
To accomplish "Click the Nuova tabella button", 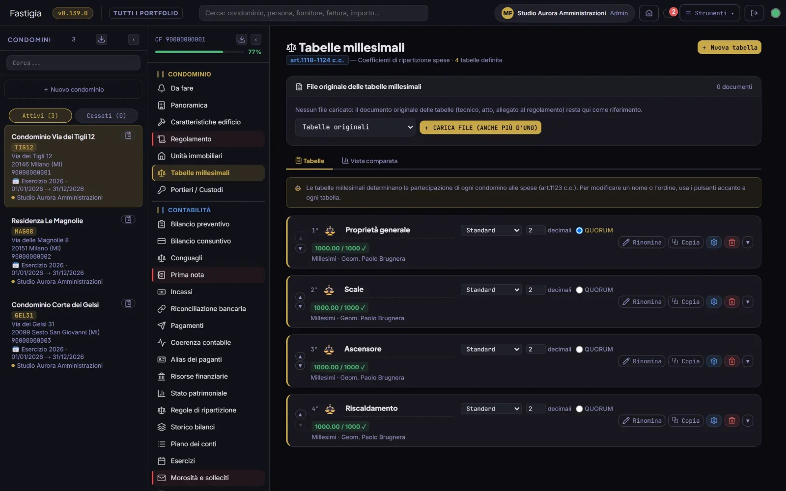I will [729, 48].
